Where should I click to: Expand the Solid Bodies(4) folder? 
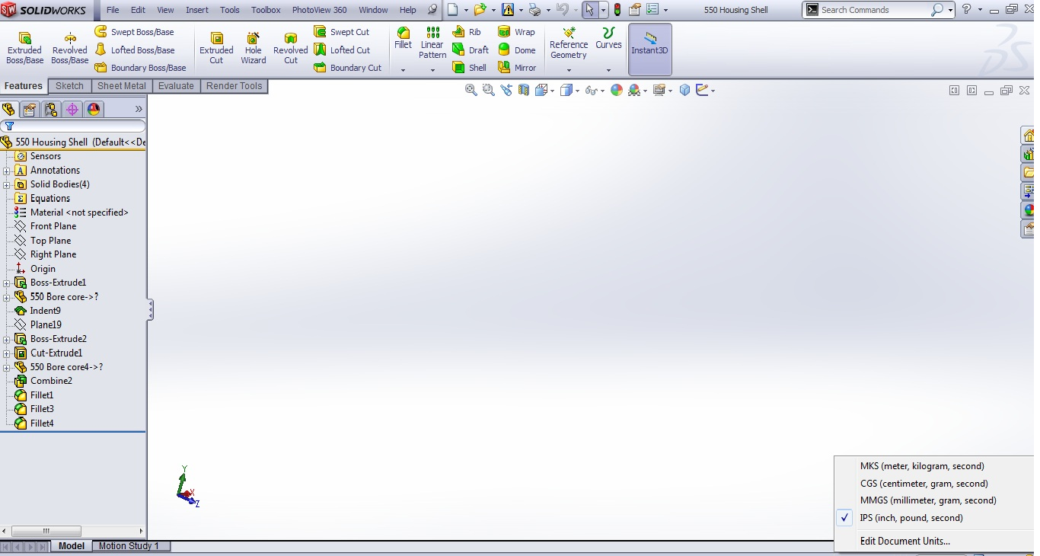coord(7,184)
